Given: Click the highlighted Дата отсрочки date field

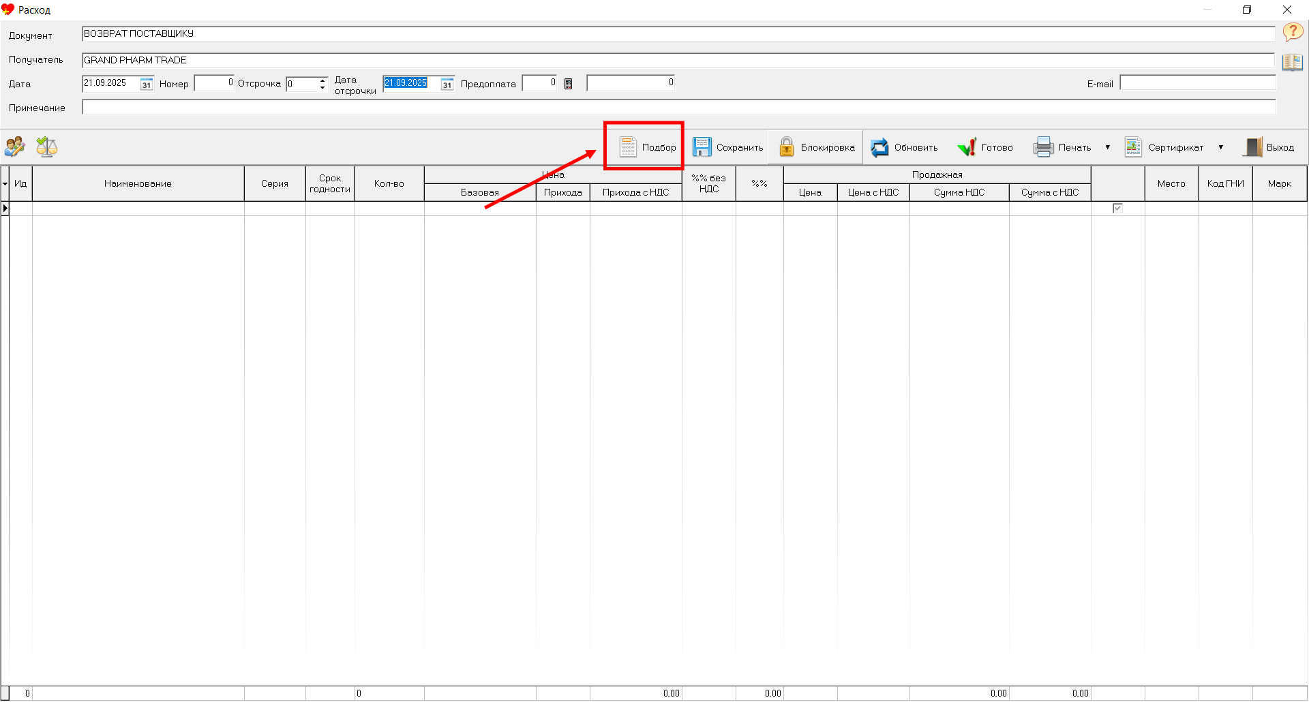Looking at the screenshot, I should 411,83.
